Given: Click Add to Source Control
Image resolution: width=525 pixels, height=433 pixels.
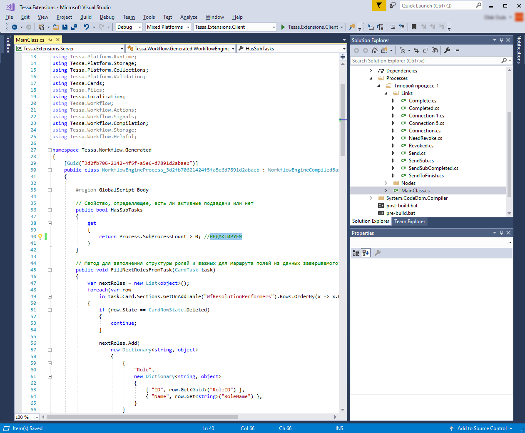Looking at the screenshot, I should coord(482,428).
